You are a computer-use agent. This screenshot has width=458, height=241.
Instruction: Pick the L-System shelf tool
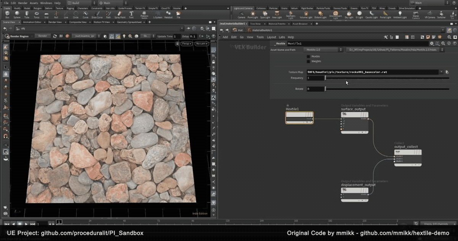[x=157, y=14]
